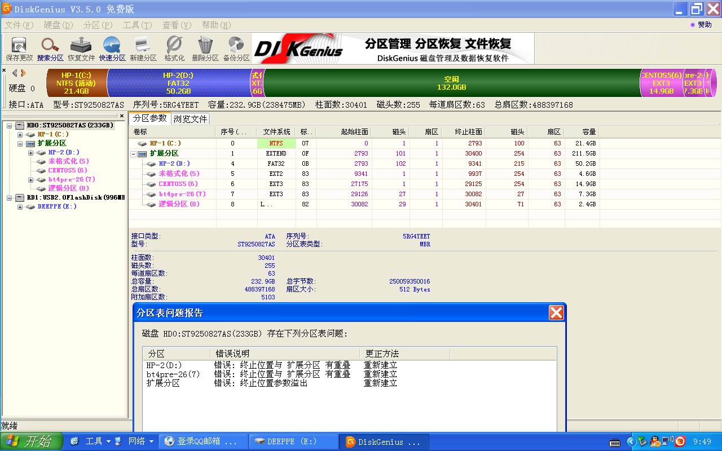
Task: Open the 查看(V) menu
Action: pyautogui.click(x=177, y=25)
